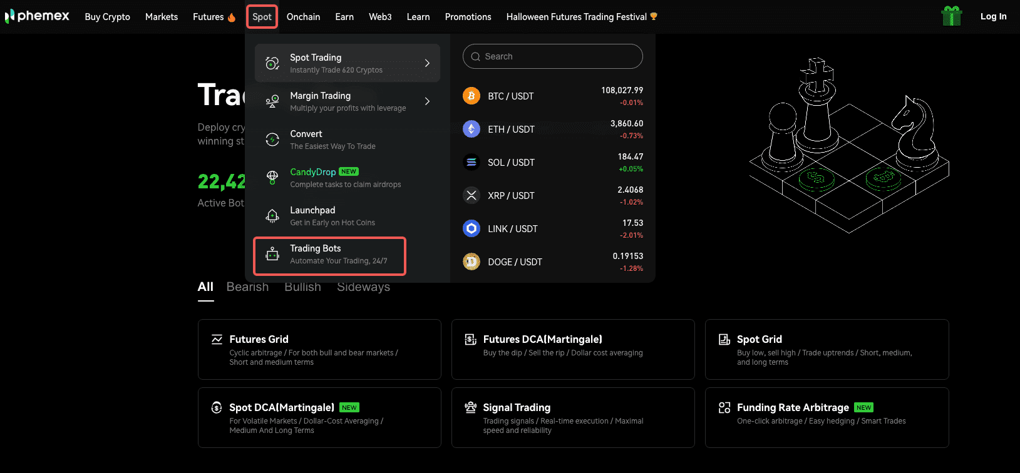Click the Phemex logo

(x=38, y=16)
